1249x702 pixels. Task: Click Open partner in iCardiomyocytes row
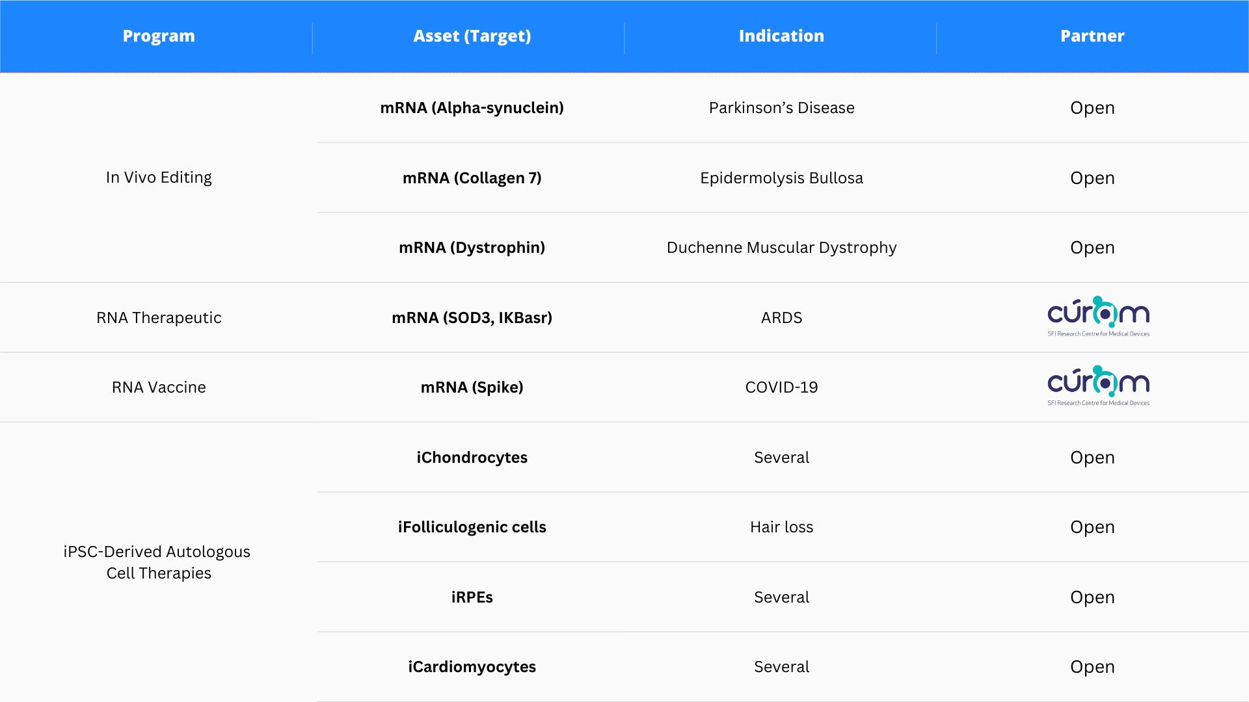(x=1092, y=667)
